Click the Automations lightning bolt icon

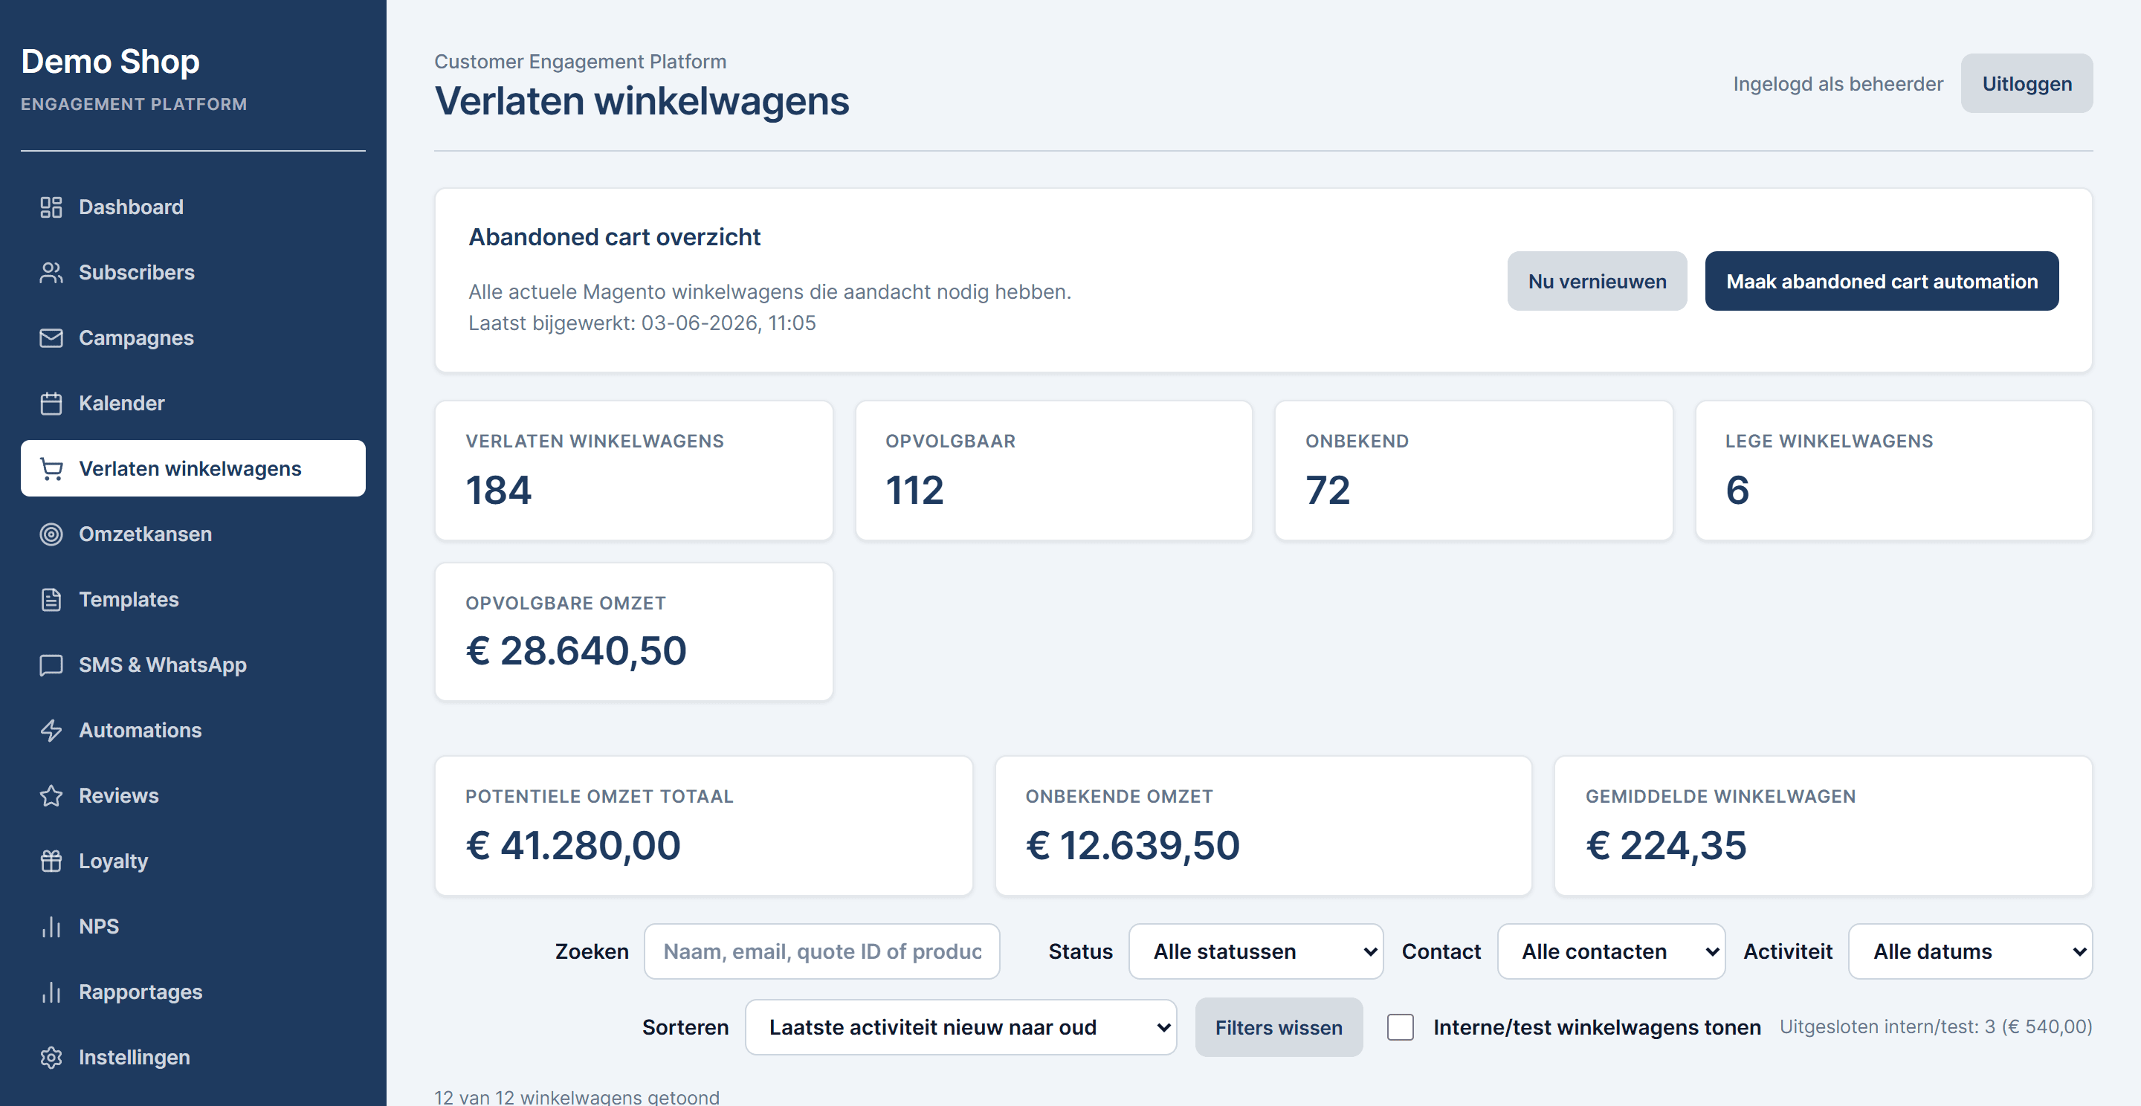51,731
